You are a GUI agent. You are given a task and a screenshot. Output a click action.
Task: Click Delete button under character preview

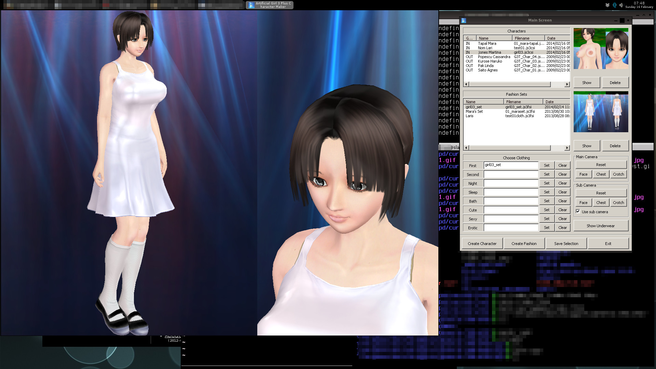coord(615,83)
